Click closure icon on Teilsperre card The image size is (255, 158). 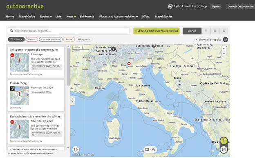[12, 55]
